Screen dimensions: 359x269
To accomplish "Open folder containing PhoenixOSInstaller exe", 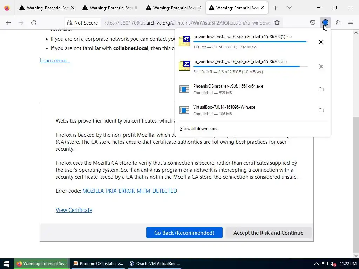I will (x=321, y=89).
